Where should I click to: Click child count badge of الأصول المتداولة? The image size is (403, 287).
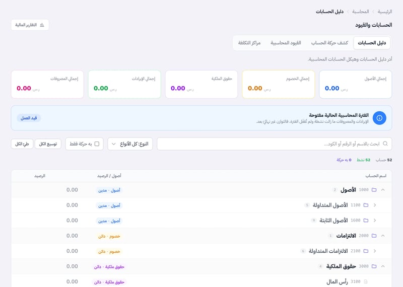307,205
